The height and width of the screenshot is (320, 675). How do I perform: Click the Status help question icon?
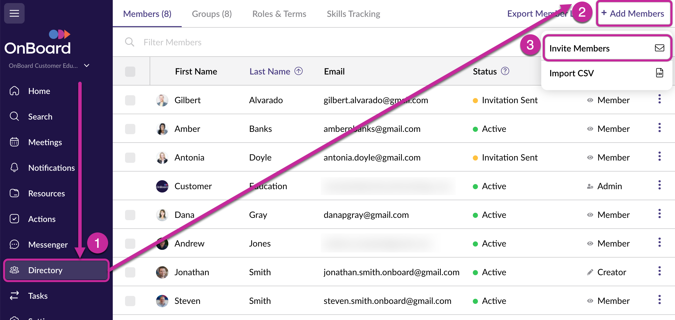[x=505, y=71]
